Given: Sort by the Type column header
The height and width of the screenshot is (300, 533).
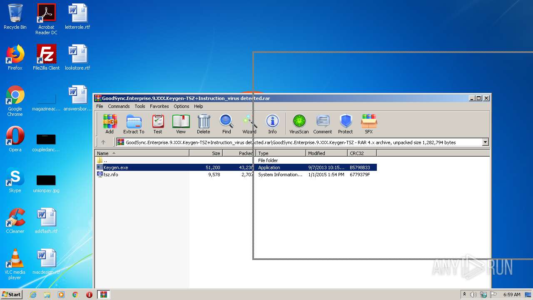Looking at the screenshot, I should tap(280, 153).
